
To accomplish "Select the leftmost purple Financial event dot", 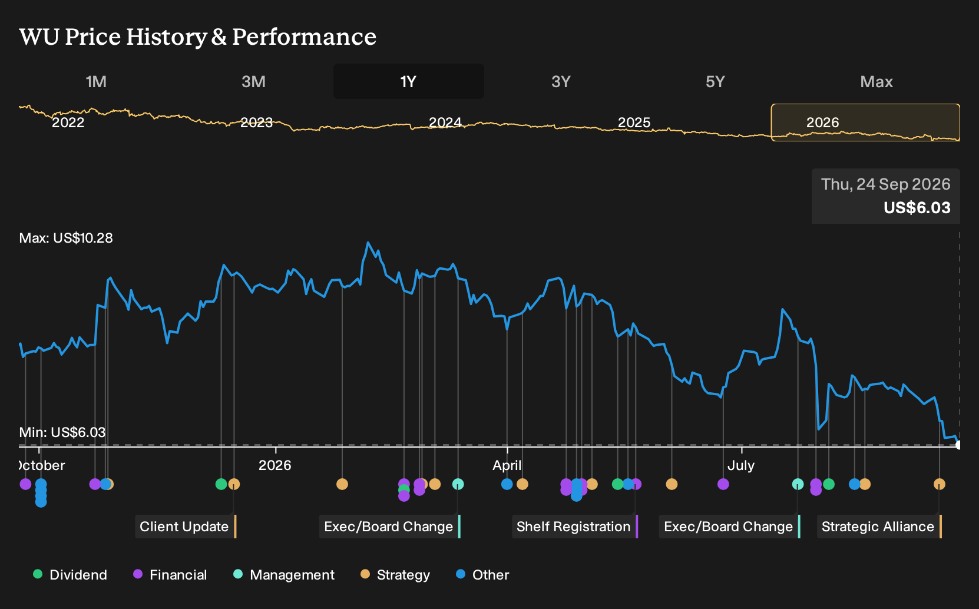I will tap(25, 484).
